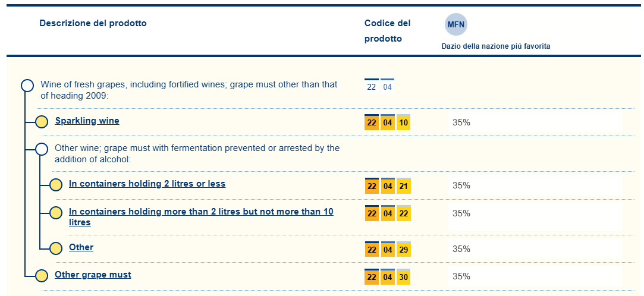Image resolution: width=644 pixels, height=296 pixels.
Task: Open the Other wine subcategory link
Action: [x=81, y=247]
